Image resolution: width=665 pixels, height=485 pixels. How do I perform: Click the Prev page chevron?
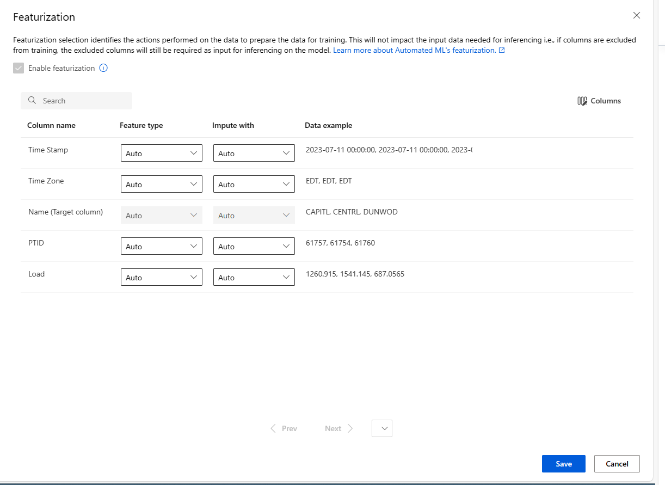[273, 428]
